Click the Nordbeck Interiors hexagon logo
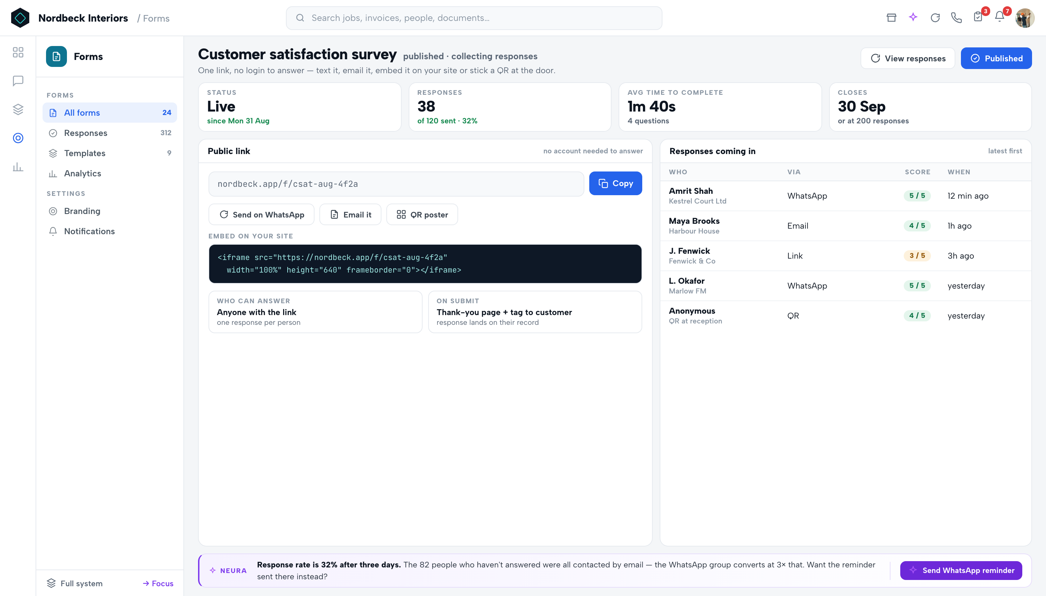 pos(20,18)
